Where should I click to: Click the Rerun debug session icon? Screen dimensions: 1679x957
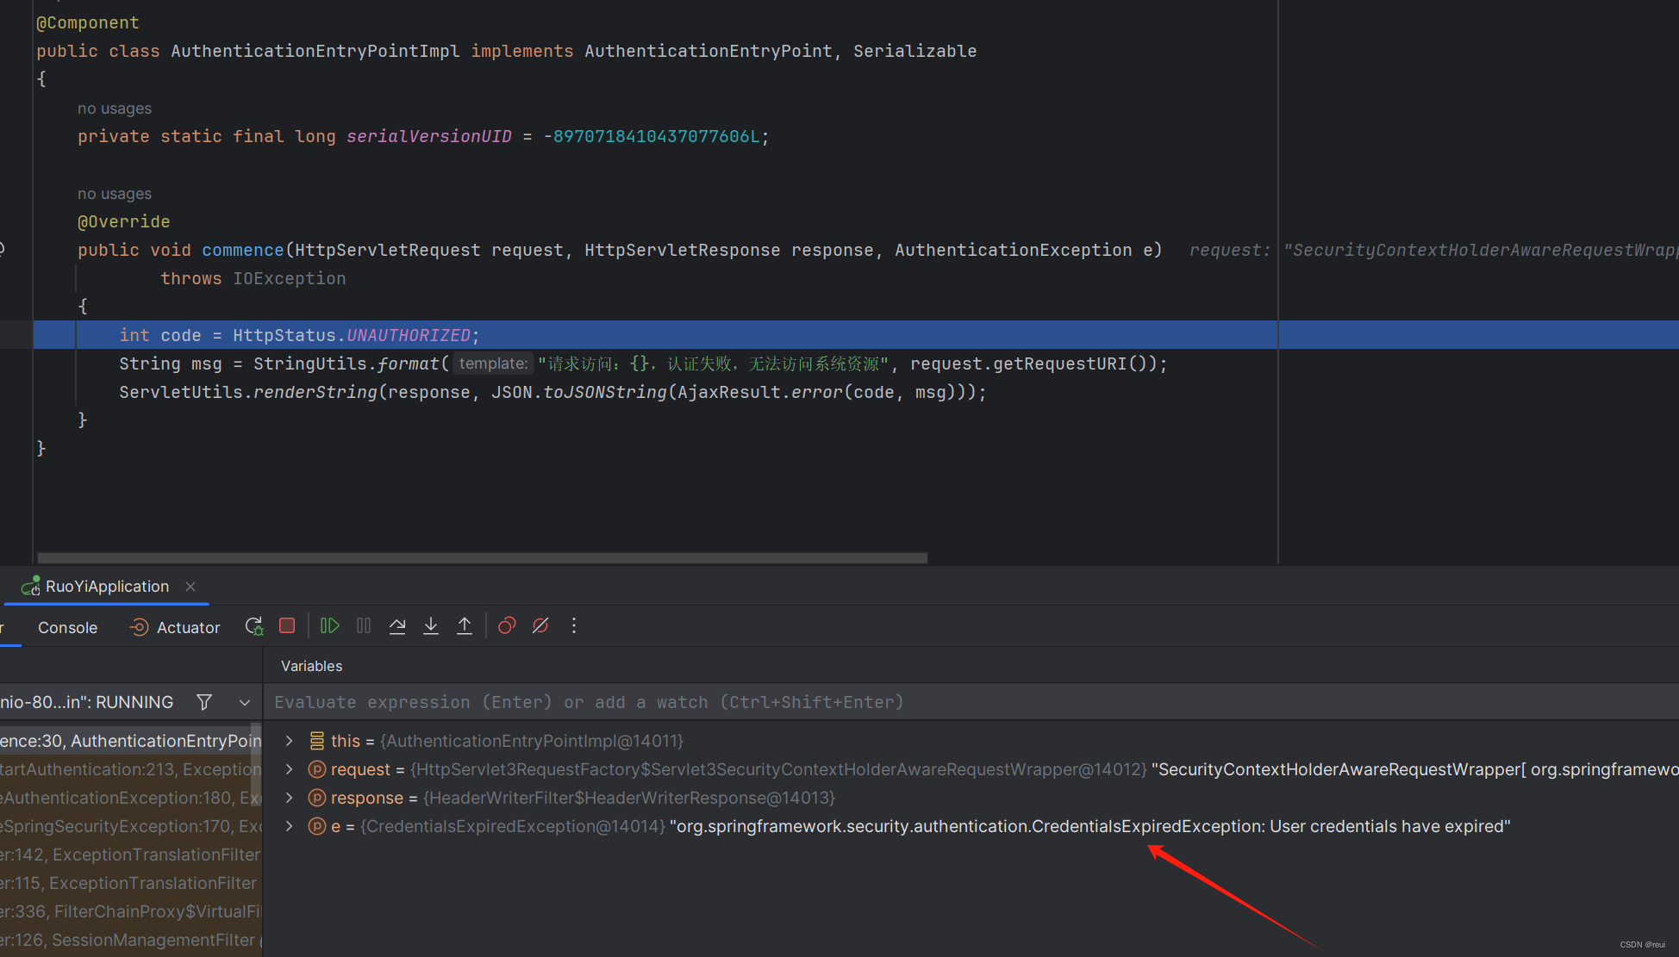(253, 626)
